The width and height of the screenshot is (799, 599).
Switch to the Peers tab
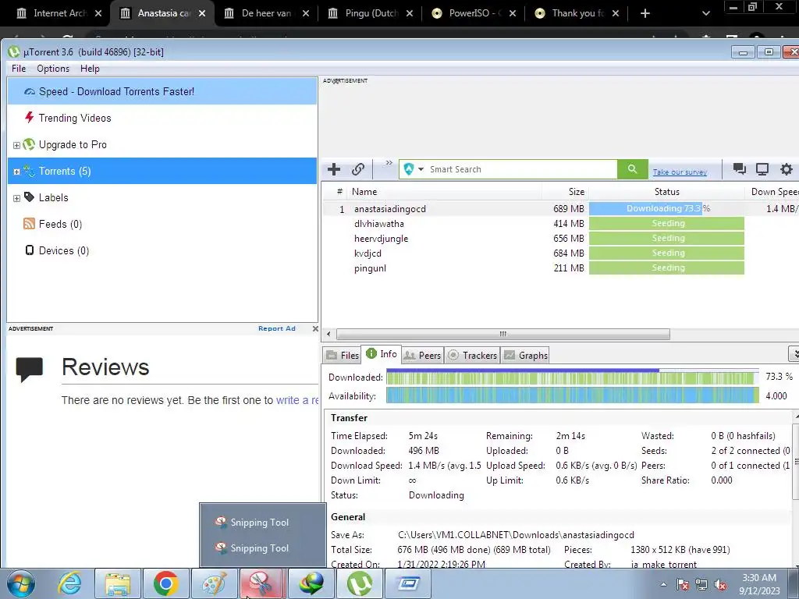(x=422, y=356)
